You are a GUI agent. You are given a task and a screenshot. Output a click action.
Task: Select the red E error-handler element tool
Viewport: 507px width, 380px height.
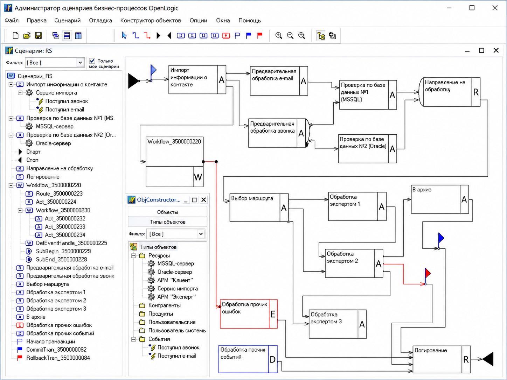coord(226,35)
